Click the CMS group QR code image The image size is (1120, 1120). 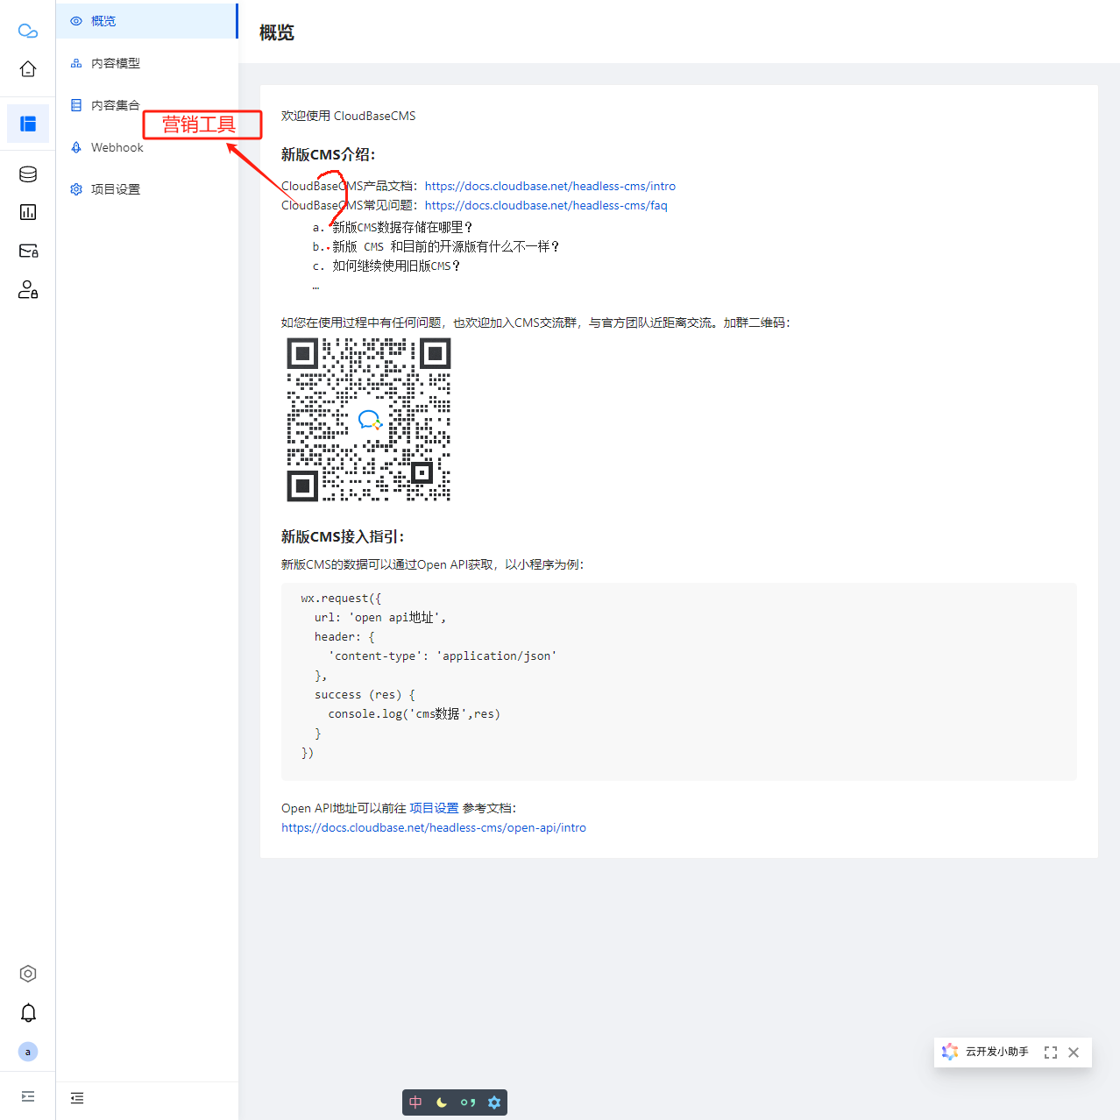click(369, 420)
